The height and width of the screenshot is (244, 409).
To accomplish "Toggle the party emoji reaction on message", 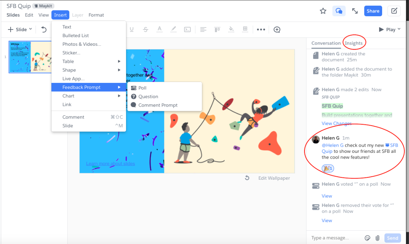I will click(x=328, y=168).
